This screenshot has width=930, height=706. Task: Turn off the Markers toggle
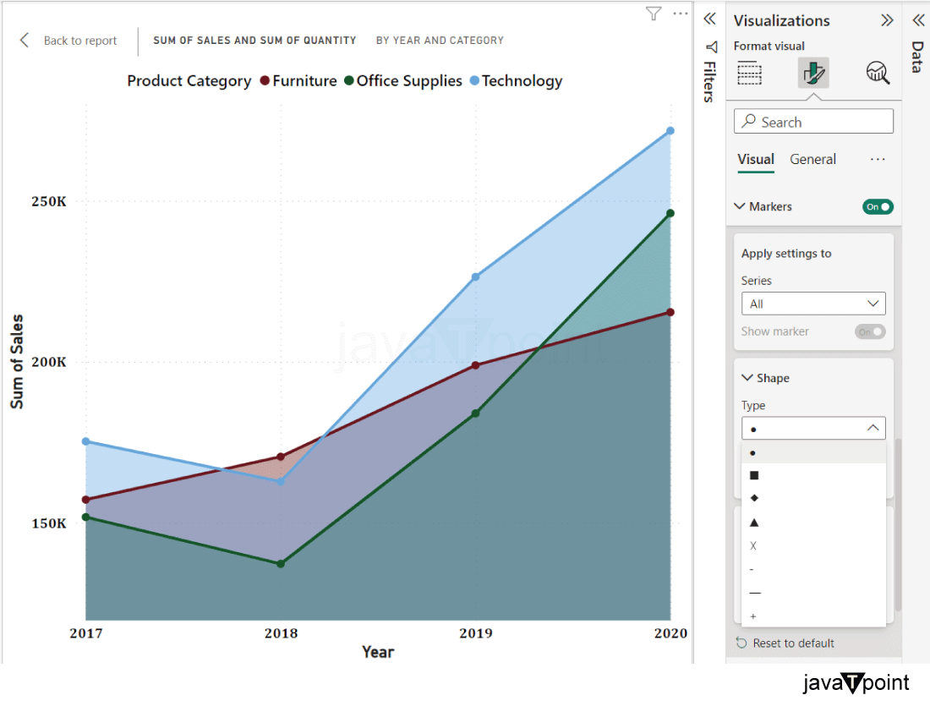coord(878,206)
